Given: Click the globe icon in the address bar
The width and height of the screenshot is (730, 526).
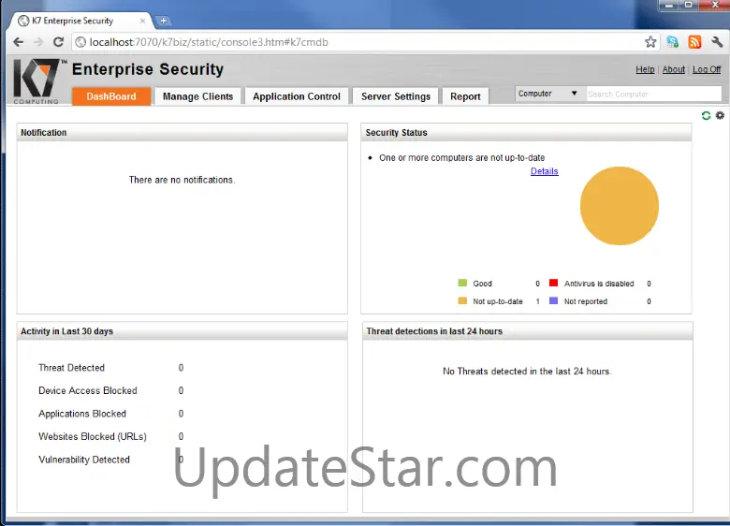Looking at the screenshot, I should coord(80,42).
